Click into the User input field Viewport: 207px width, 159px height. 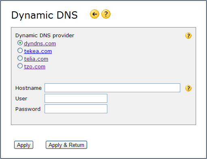point(76,98)
